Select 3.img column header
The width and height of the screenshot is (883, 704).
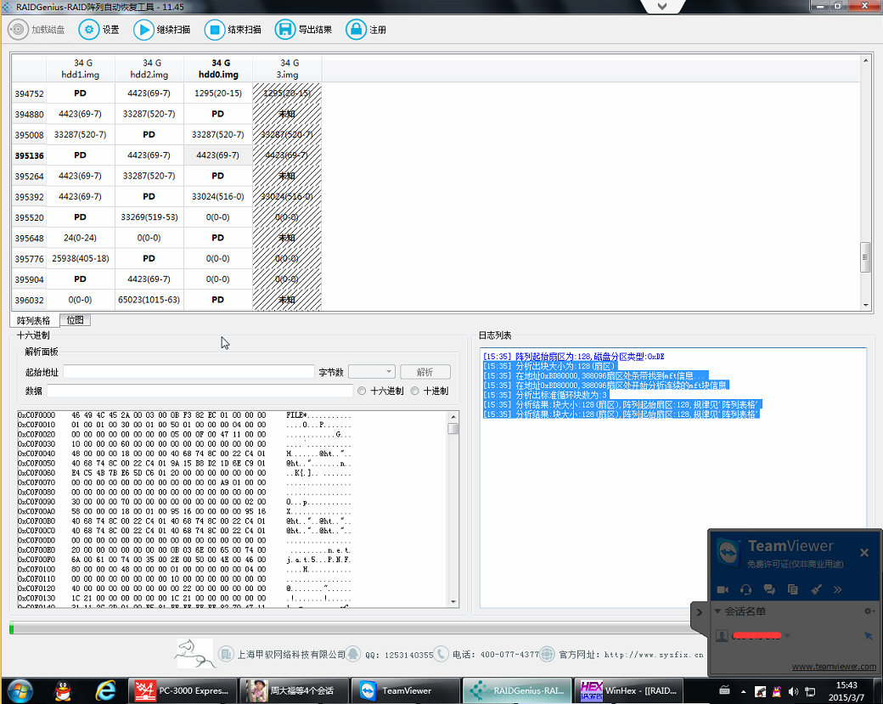(287, 69)
